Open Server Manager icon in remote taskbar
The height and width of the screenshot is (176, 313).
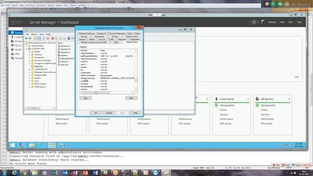(22, 145)
